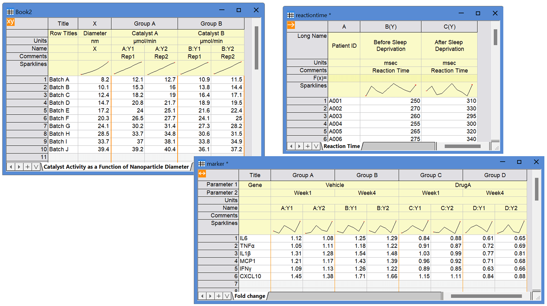The image size is (547, 306).
Task: Click the orange XY icon in Book2
Action: pos(10,22)
